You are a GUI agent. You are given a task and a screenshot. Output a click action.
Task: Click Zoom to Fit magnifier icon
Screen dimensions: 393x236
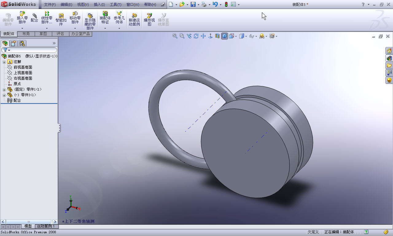click(x=175, y=36)
